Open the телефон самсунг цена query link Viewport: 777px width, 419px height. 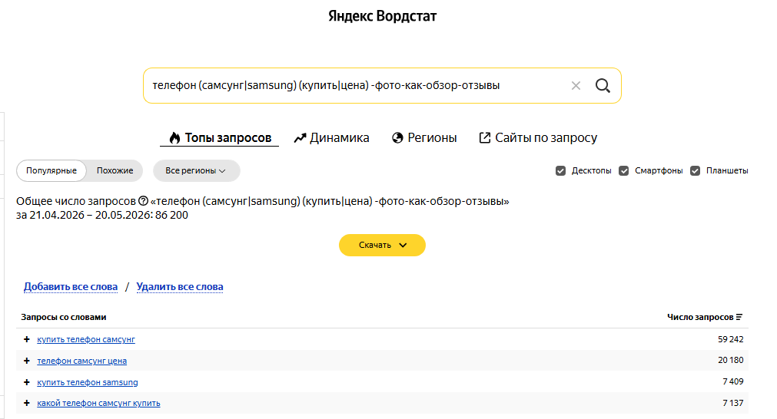(x=81, y=361)
